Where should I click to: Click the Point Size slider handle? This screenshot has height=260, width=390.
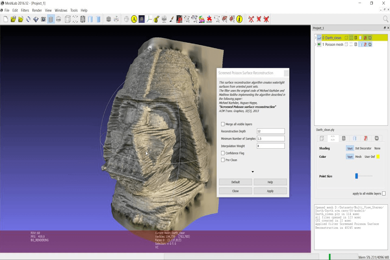(x=356, y=176)
